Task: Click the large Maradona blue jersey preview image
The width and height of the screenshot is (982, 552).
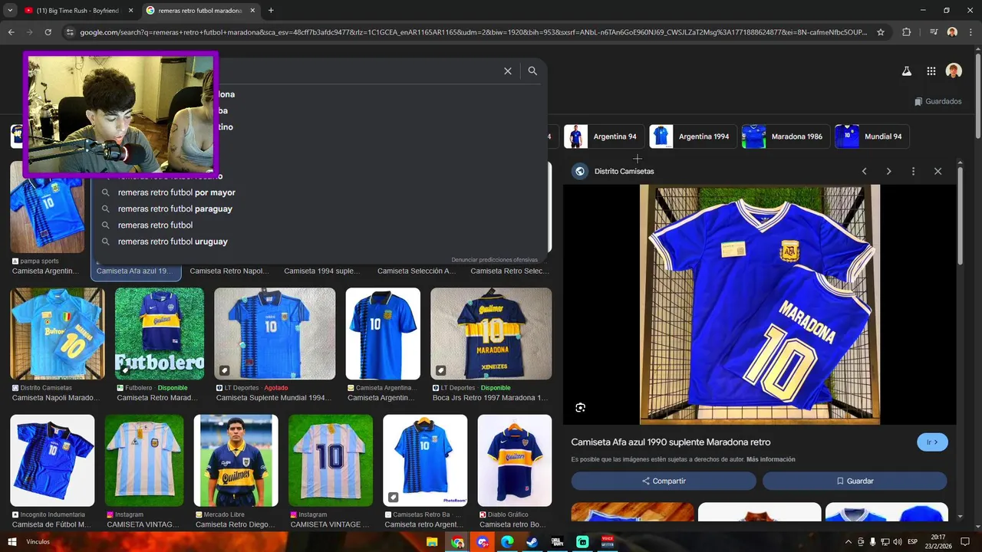Action: (760, 304)
